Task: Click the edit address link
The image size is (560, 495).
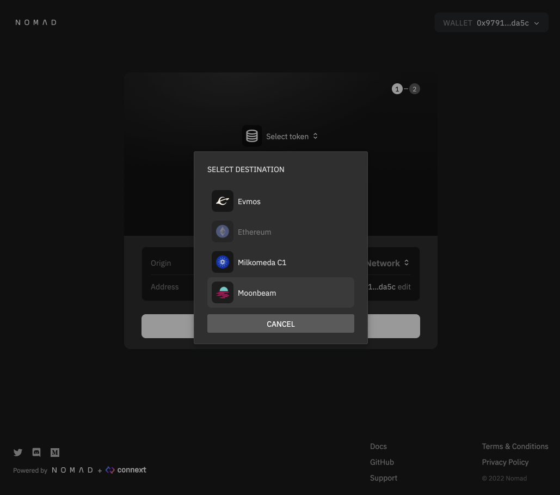Action: pos(404,286)
